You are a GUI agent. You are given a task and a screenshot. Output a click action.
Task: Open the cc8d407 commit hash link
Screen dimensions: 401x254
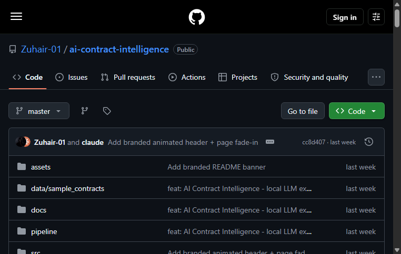tap(314, 142)
